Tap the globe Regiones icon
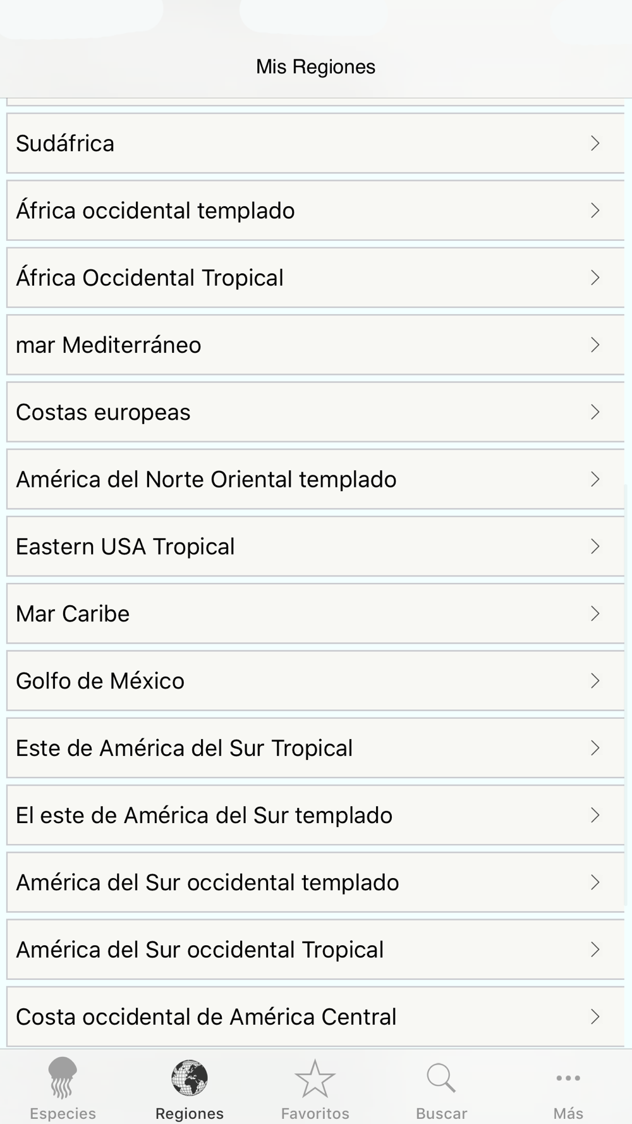 [x=189, y=1078]
